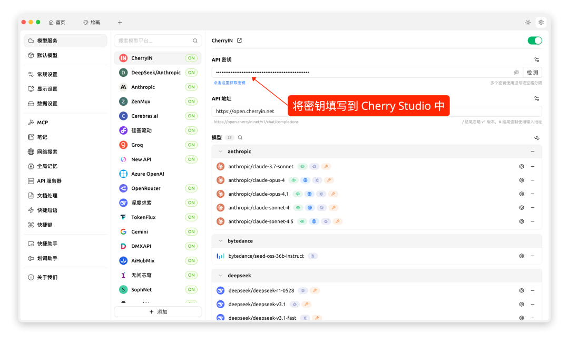
Task: Select SophNet provider
Action: [x=158, y=290]
